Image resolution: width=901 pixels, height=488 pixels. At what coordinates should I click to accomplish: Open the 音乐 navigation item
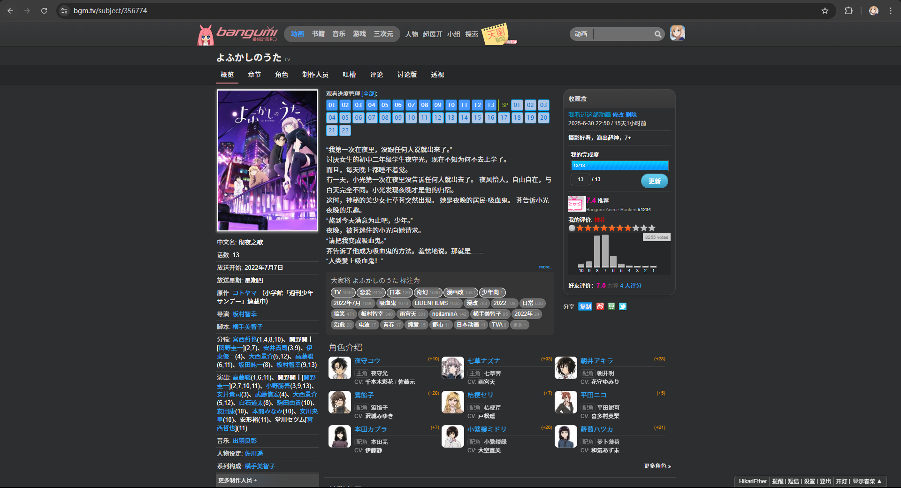point(339,34)
